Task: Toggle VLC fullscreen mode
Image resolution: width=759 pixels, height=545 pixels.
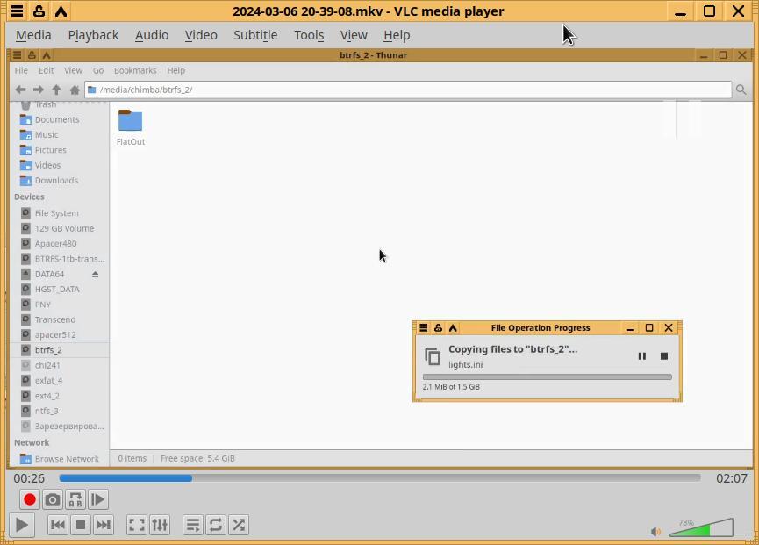Action: pos(137,525)
